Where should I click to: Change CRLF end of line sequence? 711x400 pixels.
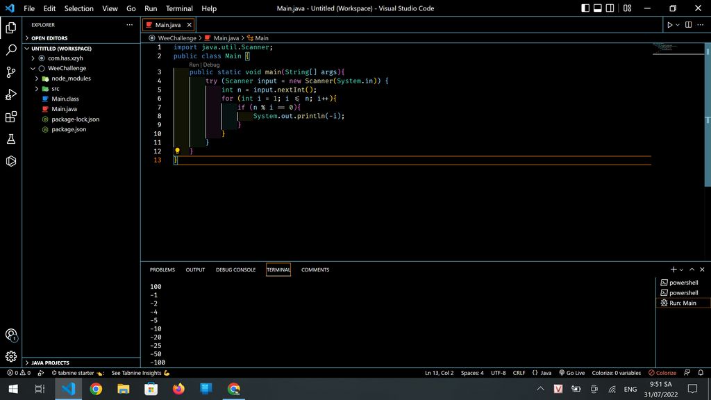pos(519,373)
